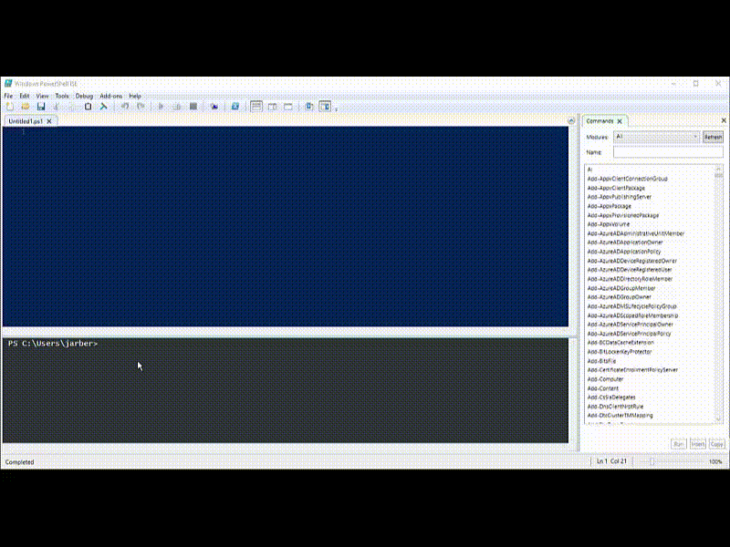
Task: Click the Clear Console Pane icon
Action: point(104,107)
